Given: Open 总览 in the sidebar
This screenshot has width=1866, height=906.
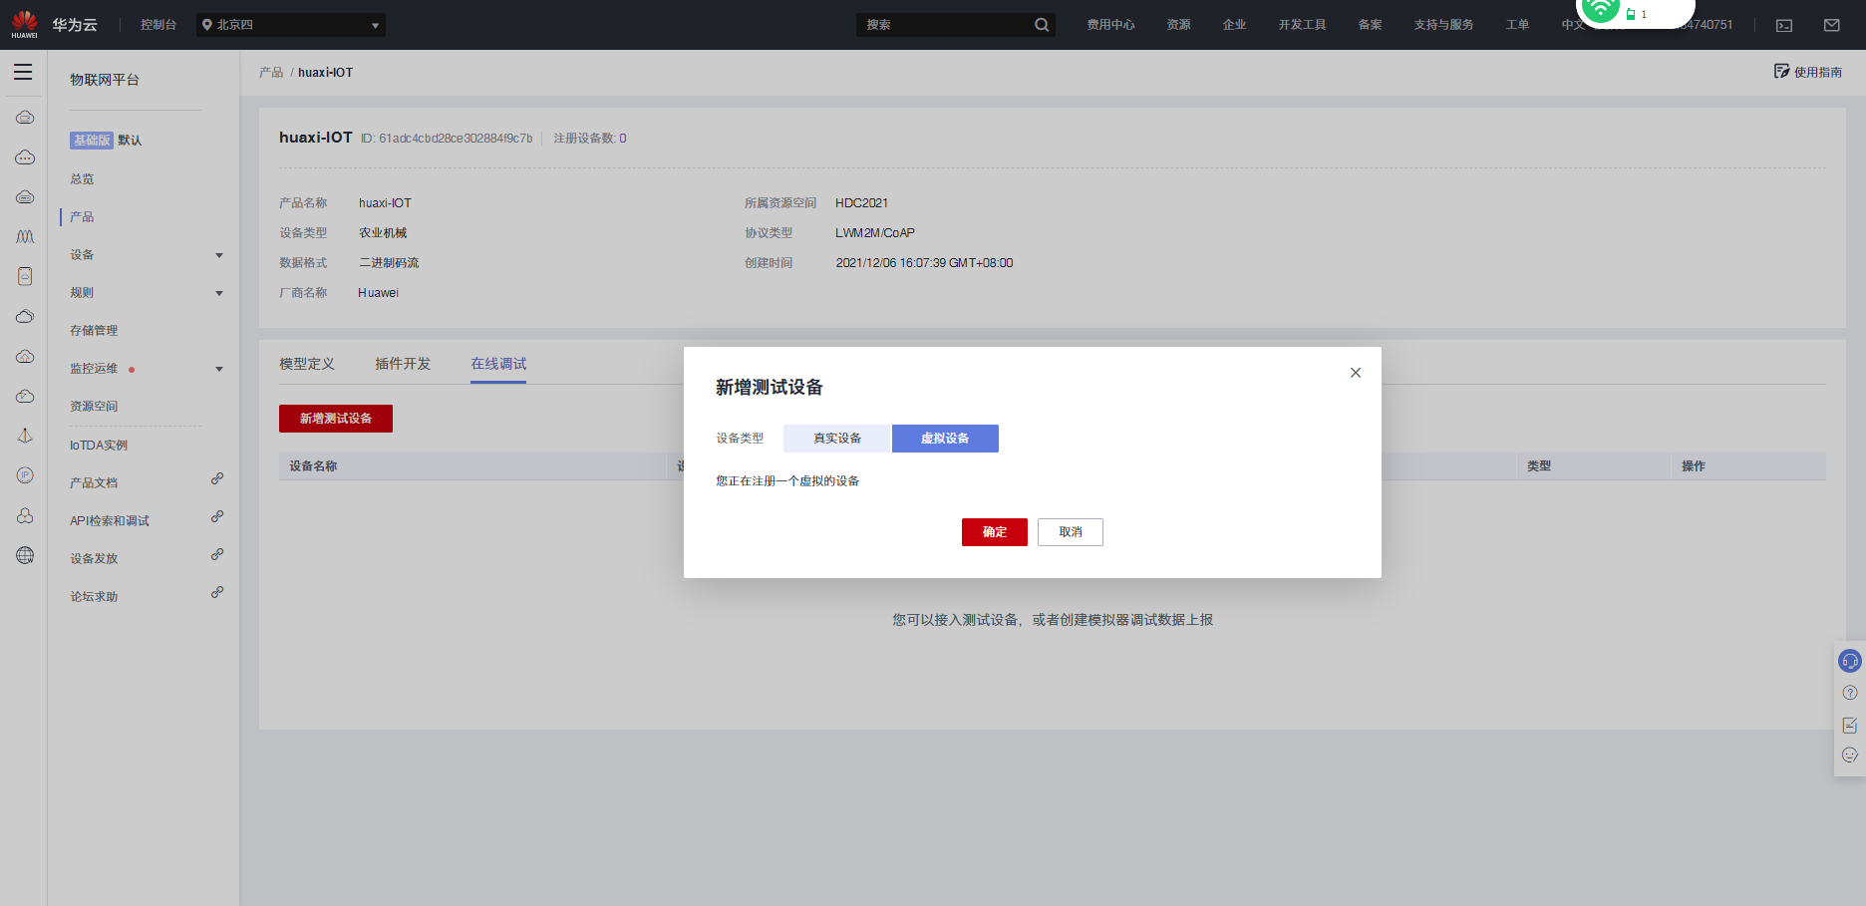Looking at the screenshot, I should pos(82,179).
